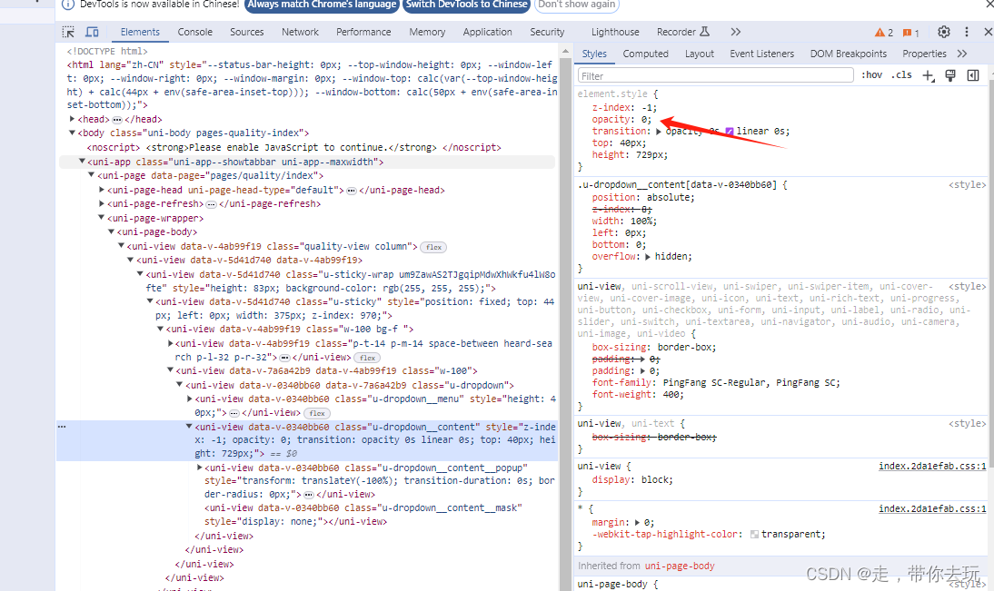Click the issues count badge

click(911, 33)
